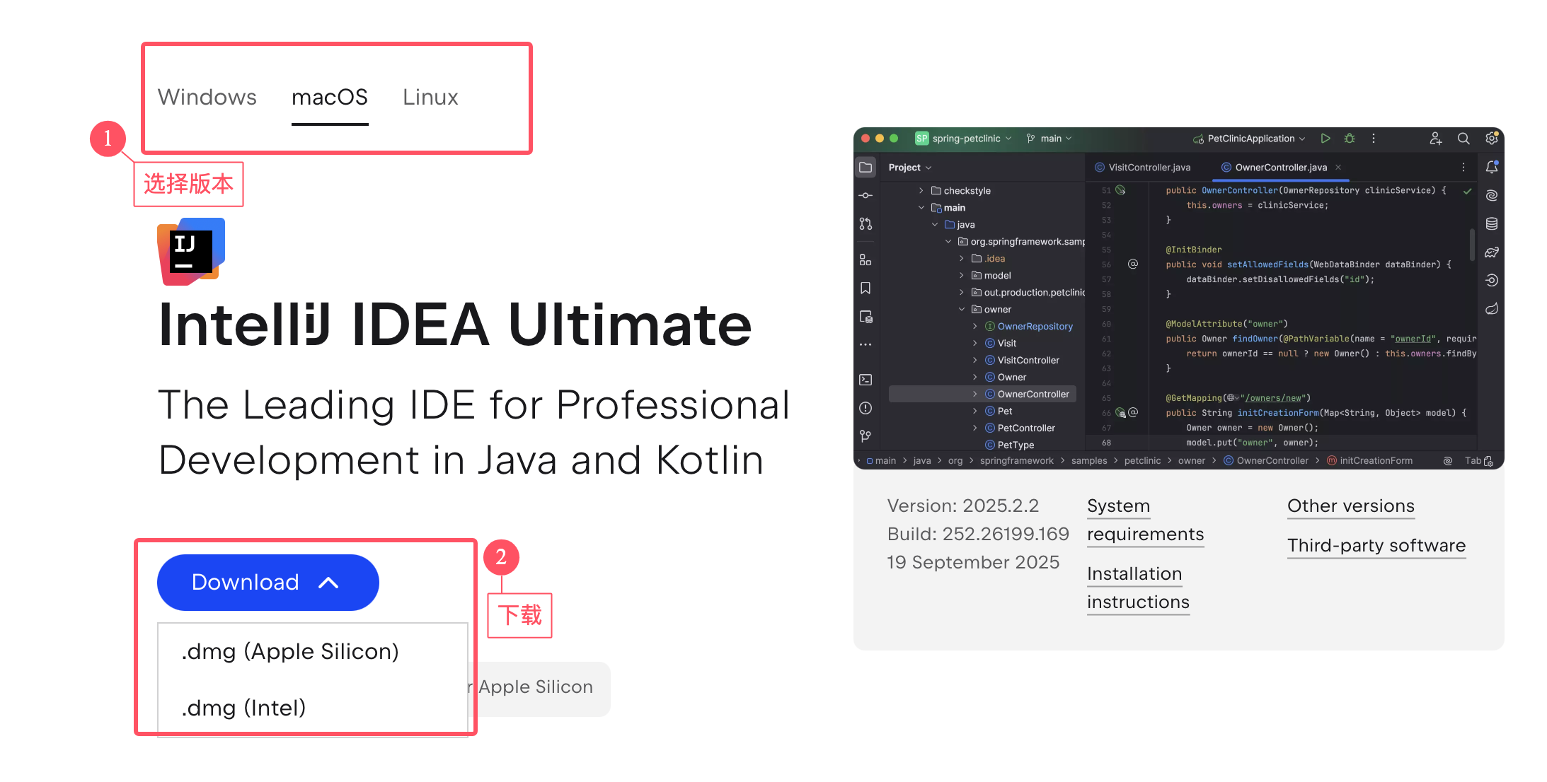
Task: Open the AI Assistant spiral icon in right sidebar
Action: point(1492,195)
